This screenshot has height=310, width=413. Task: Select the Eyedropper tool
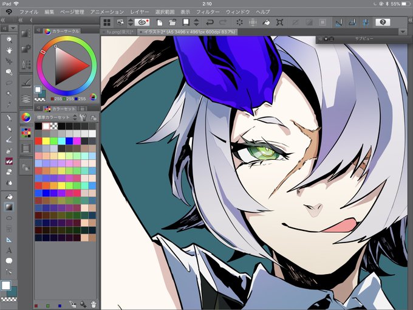(9, 105)
